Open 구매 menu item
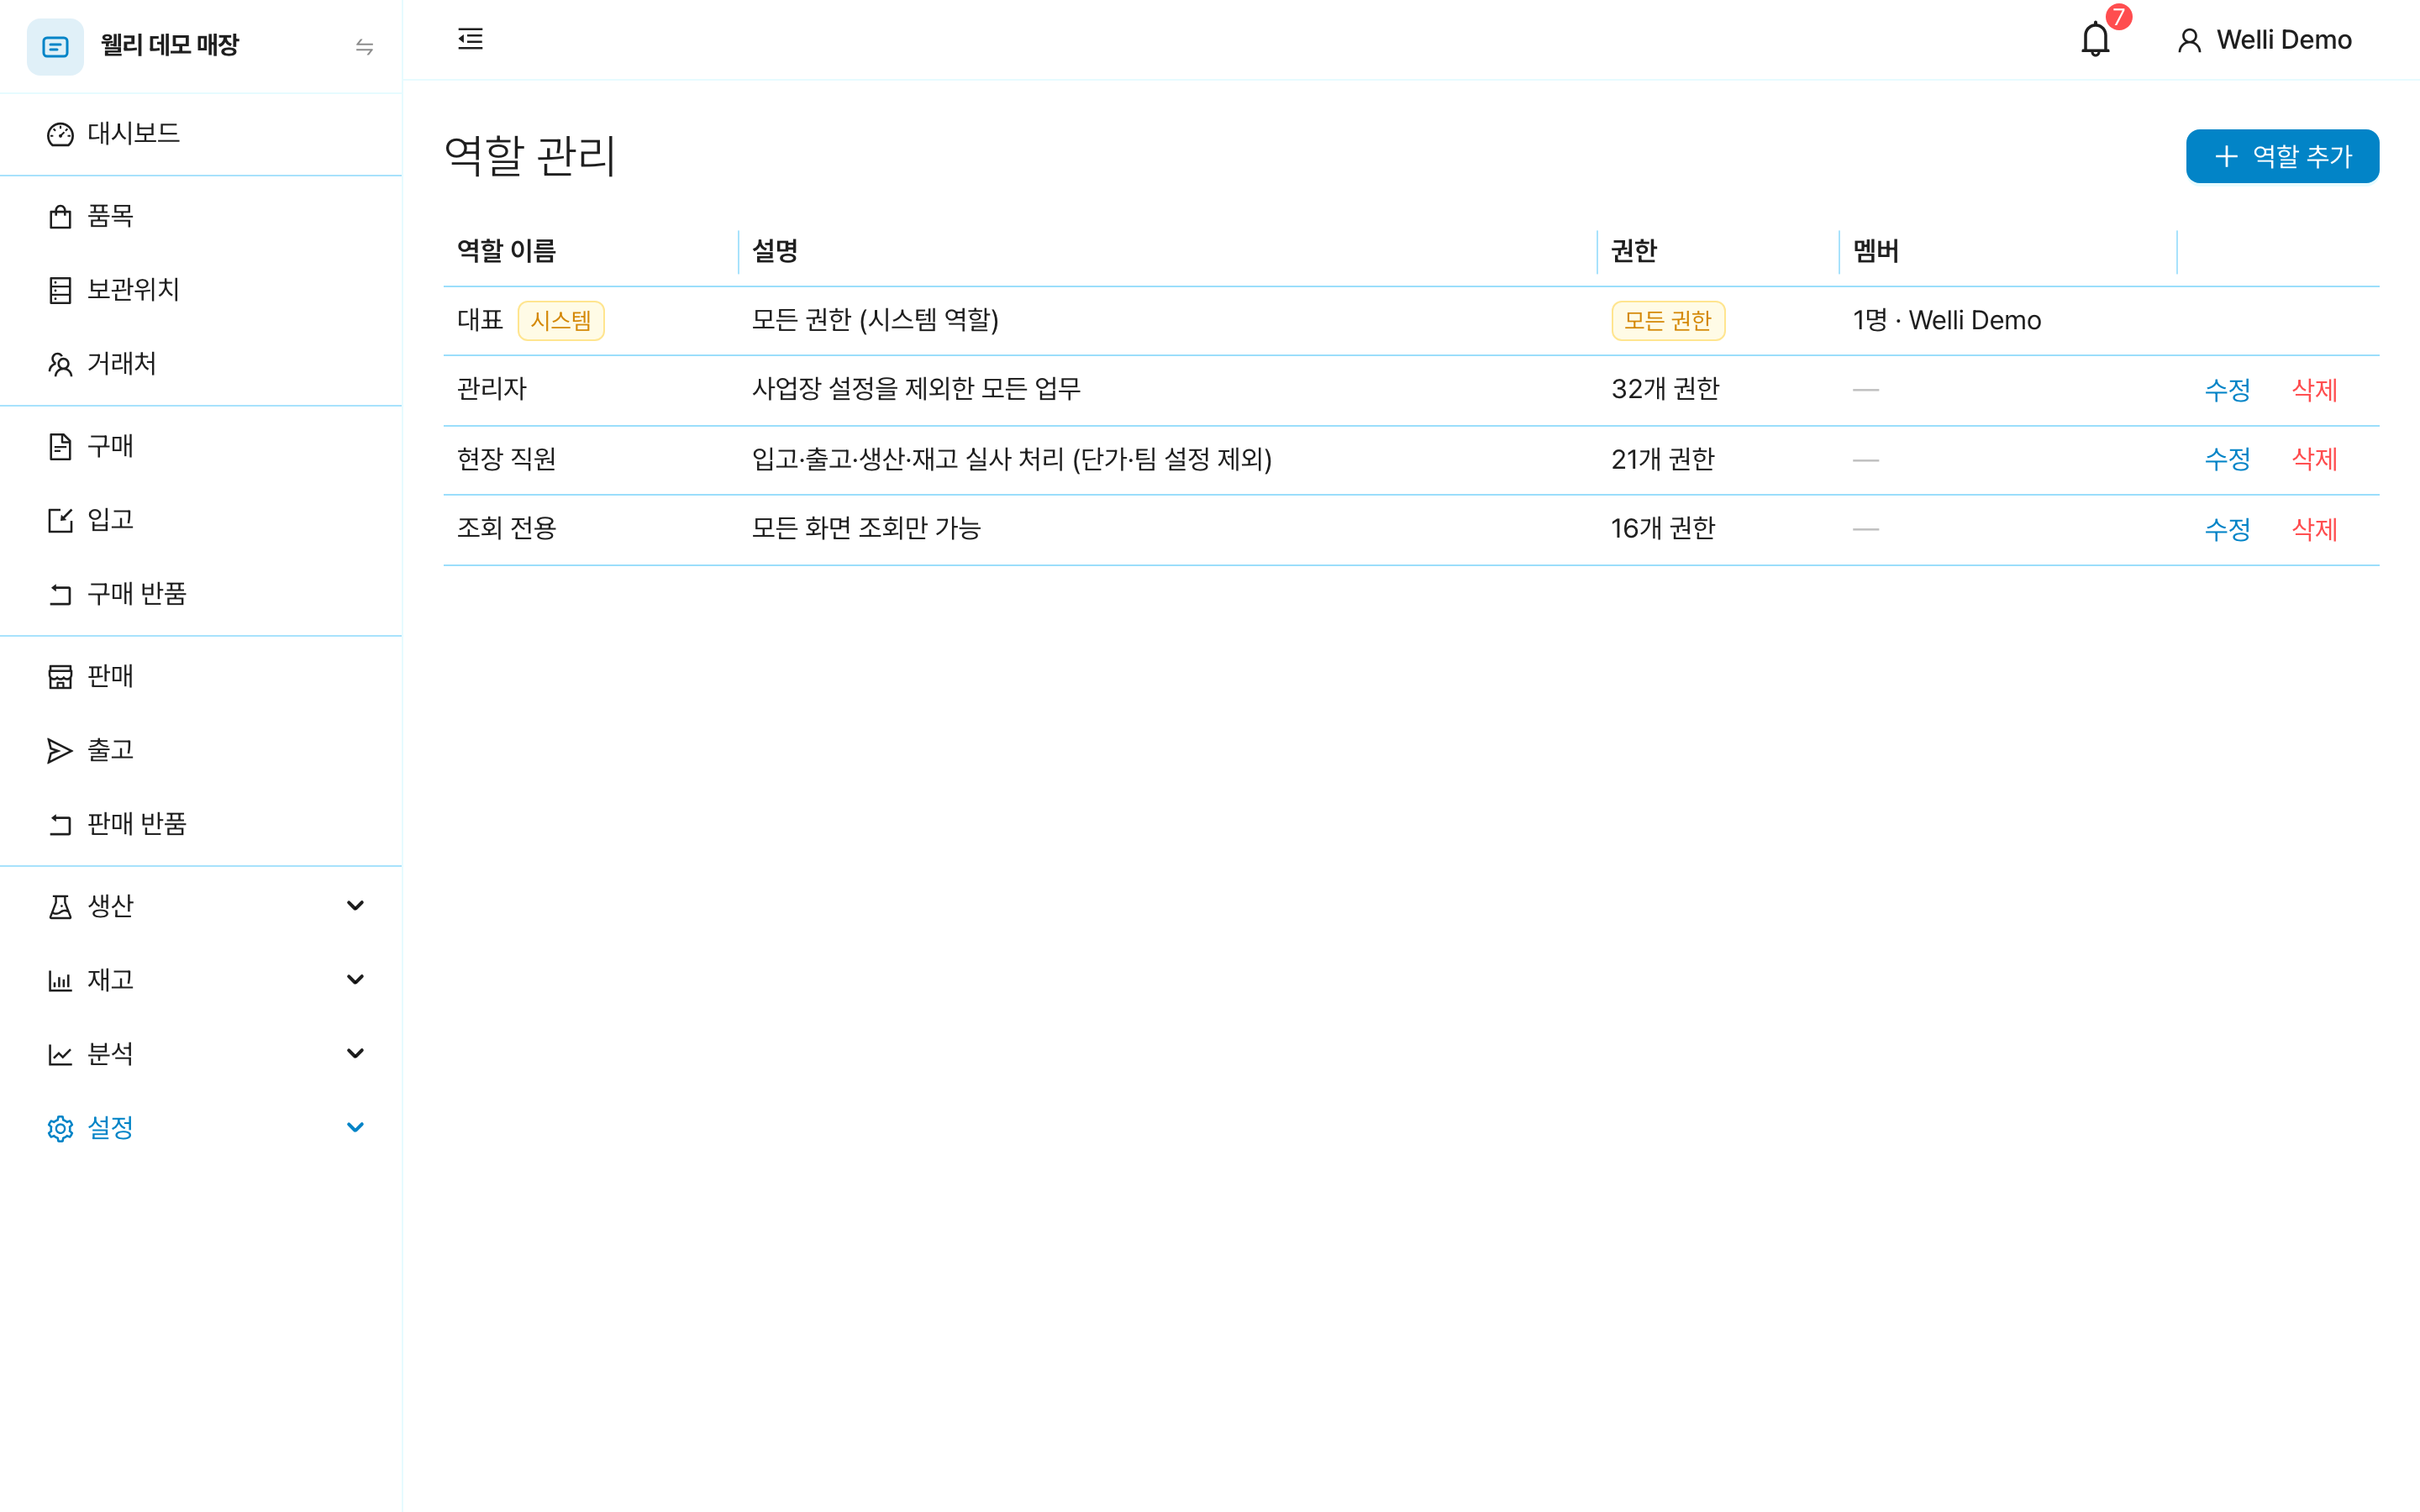Screen dimensions: 2420x1512 click(201, 446)
